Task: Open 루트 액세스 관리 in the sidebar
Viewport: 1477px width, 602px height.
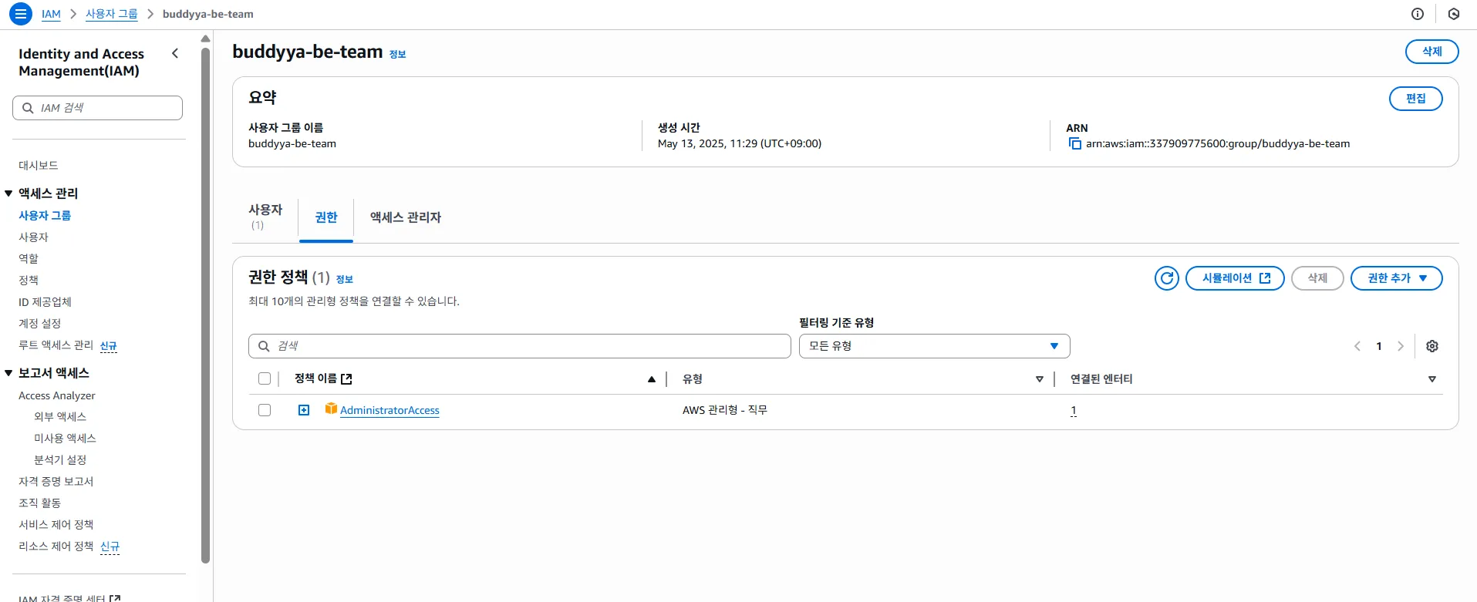Action: click(56, 345)
